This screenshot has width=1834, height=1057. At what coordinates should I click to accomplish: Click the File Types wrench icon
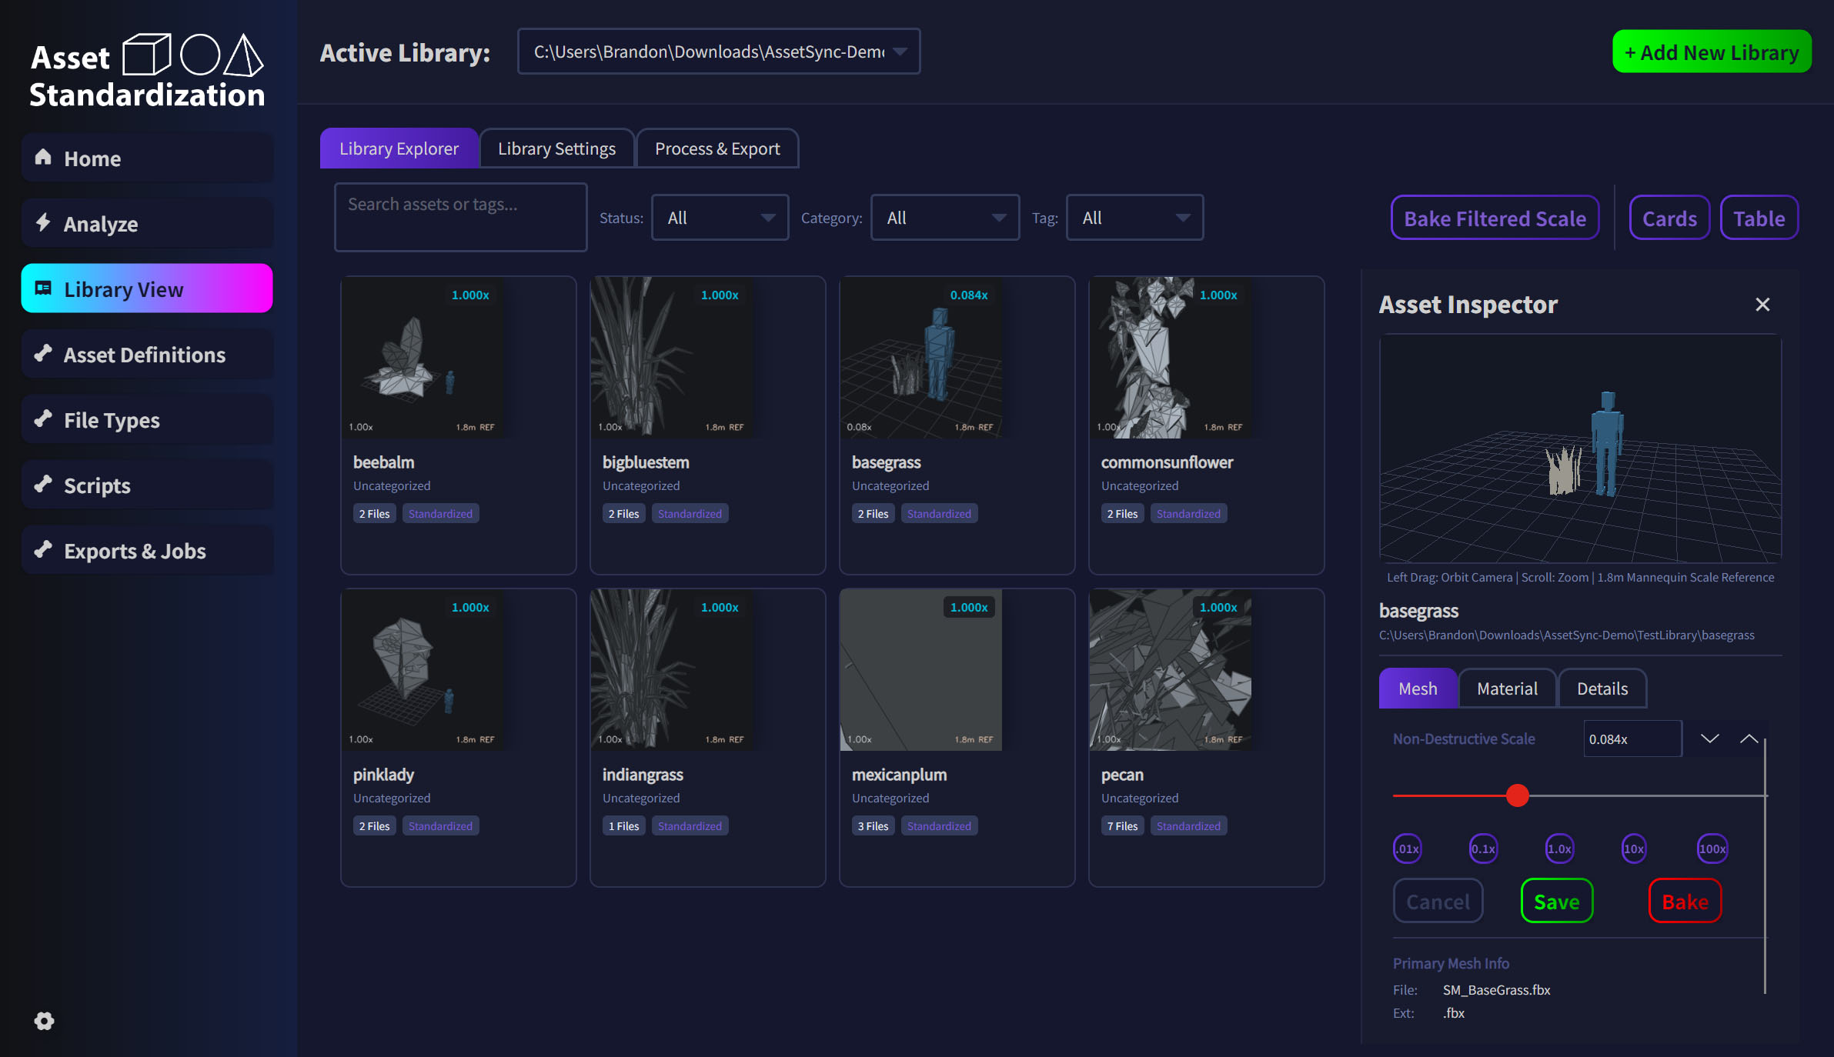tap(43, 419)
